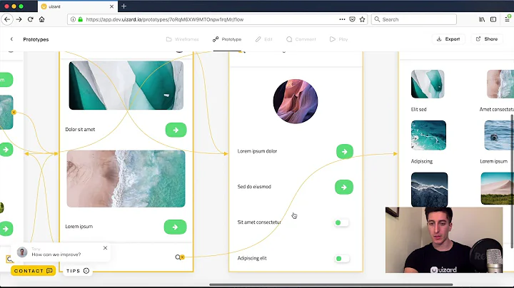The image size is (514, 288).
Task: Click green arrow beside Lorem ipsum in left screen
Action: (x=175, y=227)
